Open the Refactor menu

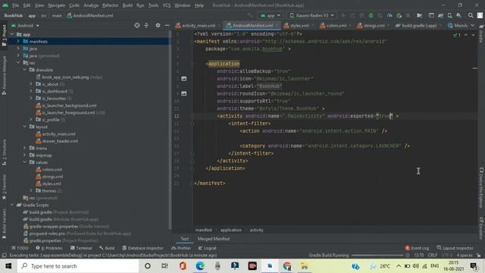pyautogui.click(x=111, y=5)
